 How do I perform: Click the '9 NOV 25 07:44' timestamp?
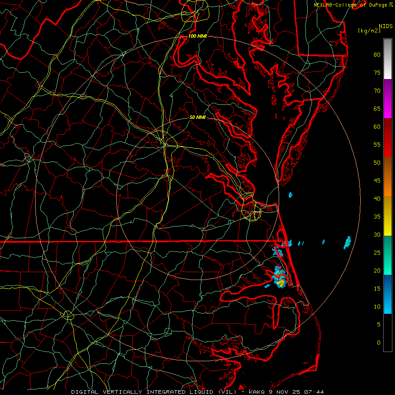pyautogui.click(x=296, y=392)
